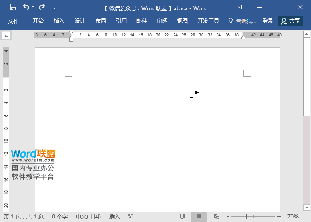Switch to Print Layout view
The height and width of the screenshot is (222, 311).
pos(199,217)
